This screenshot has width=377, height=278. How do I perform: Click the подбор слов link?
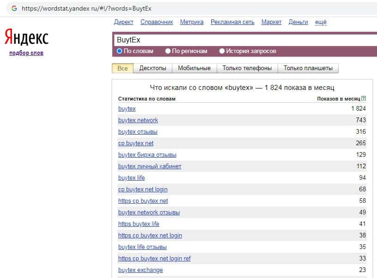pos(26,53)
